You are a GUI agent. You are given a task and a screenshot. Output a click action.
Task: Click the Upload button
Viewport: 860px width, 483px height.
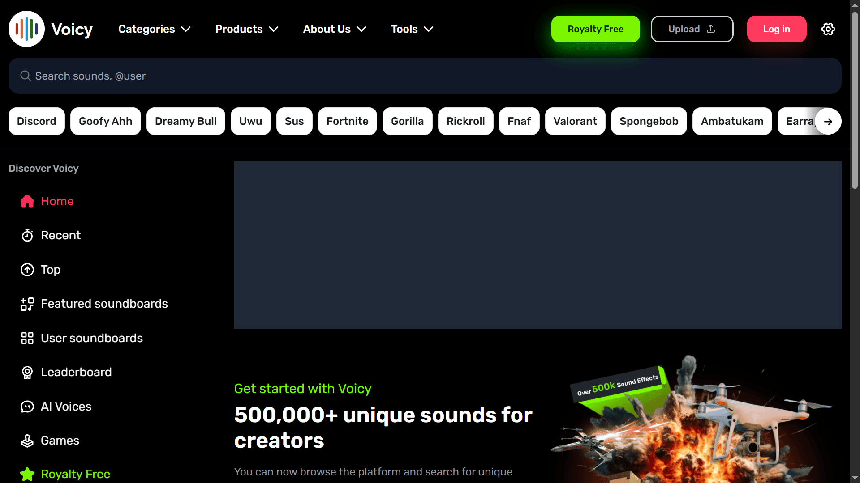pyautogui.click(x=692, y=29)
